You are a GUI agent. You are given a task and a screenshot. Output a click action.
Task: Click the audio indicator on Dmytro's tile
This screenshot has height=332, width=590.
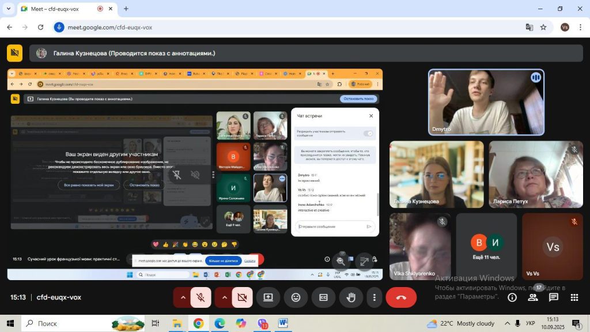coord(536,78)
